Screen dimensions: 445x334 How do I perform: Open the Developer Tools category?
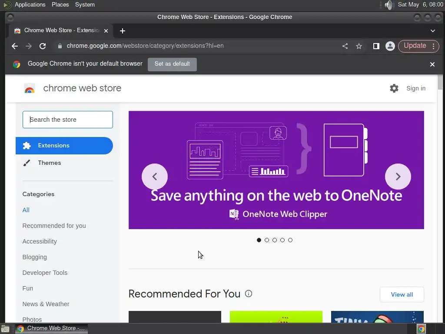click(45, 273)
